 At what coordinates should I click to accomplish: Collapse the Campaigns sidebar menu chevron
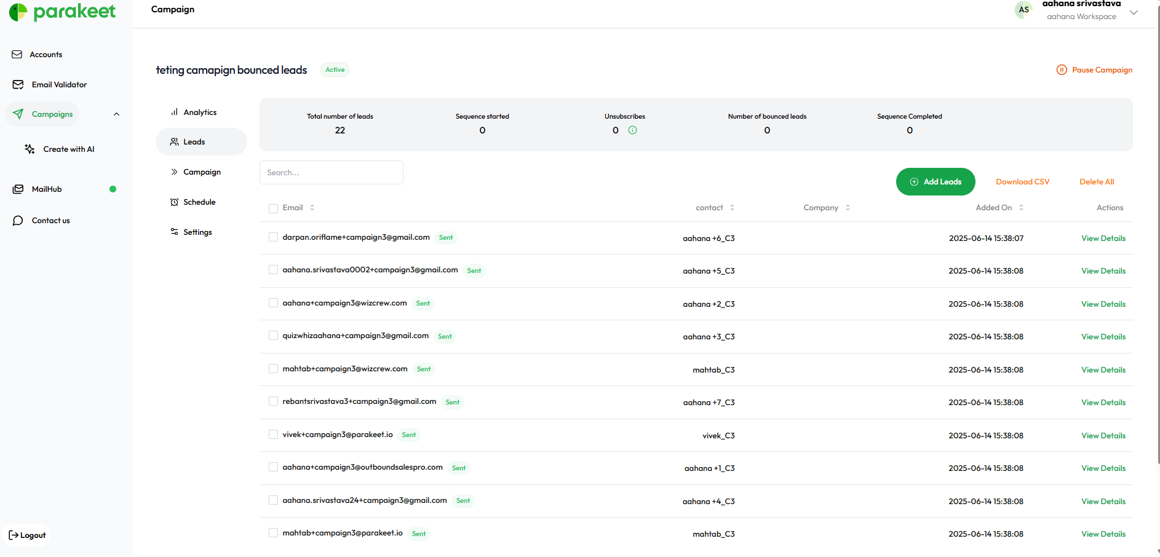pyautogui.click(x=116, y=114)
